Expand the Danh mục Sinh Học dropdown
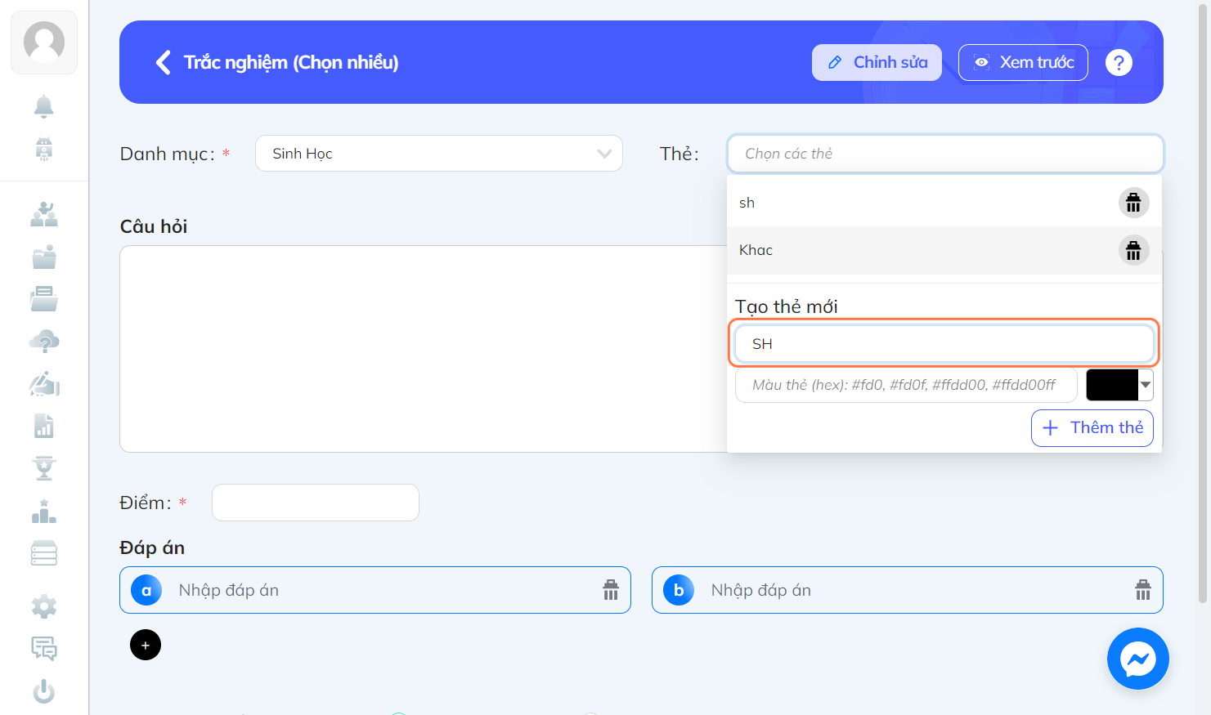 click(x=439, y=154)
